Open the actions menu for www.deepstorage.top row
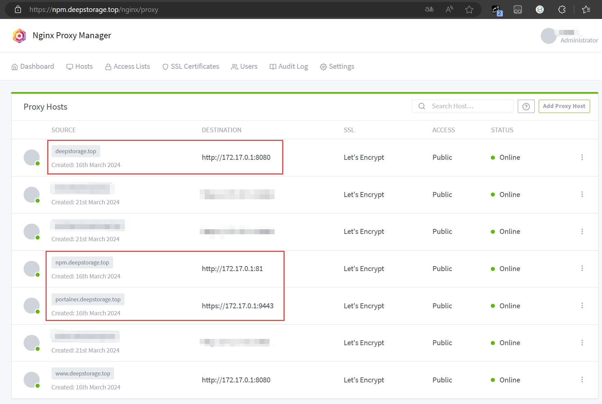Image resolution: width=602 pixels, height=404 pixels. [582, 379]
